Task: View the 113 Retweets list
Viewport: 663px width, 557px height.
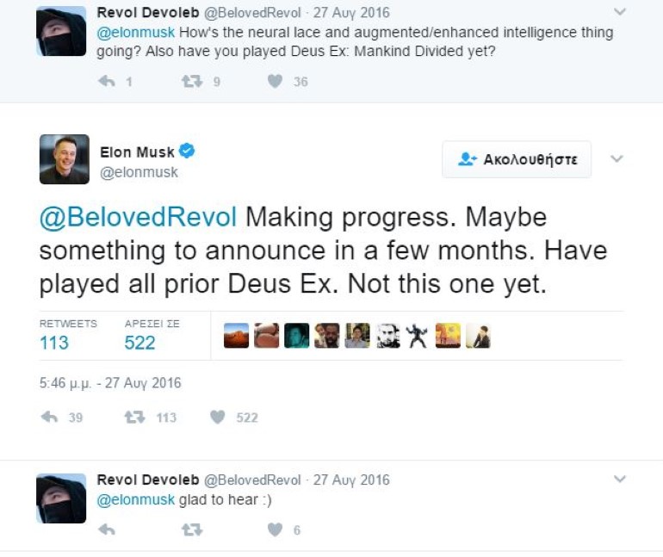Action: tap(54, 343)
